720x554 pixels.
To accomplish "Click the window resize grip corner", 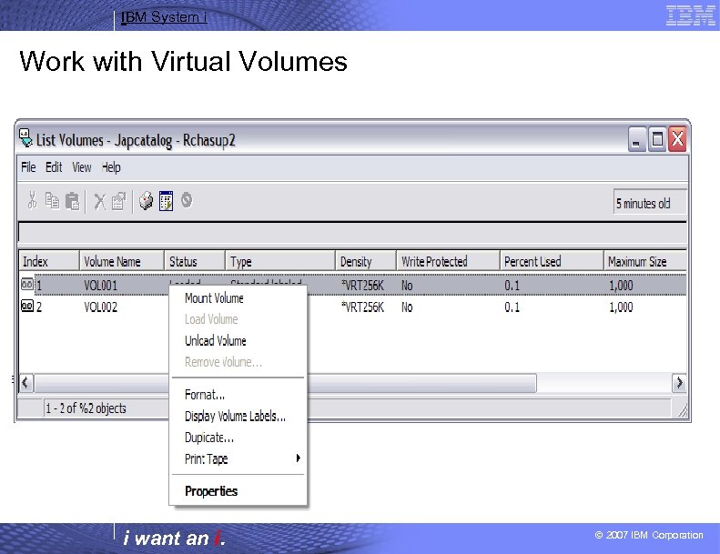I will pyautogui.click(x=683, y=410).
